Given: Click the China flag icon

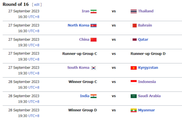Looking at the screenshot, I should click(x=94, y=40).
